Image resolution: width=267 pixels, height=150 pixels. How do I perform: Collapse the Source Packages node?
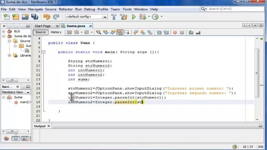click(9, 41)
